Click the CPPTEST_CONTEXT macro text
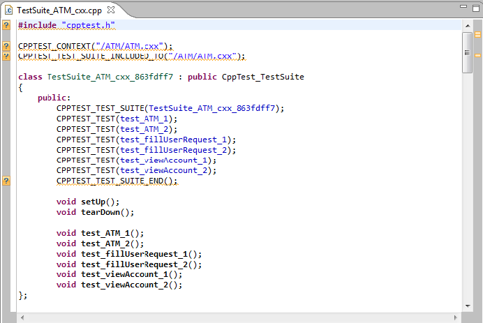 54,46
